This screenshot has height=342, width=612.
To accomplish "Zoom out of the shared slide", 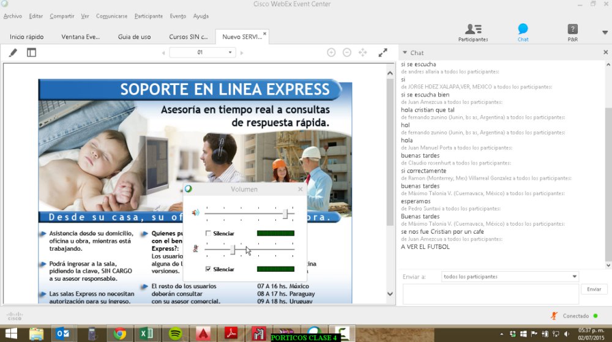I will click(x=347, y=52).
